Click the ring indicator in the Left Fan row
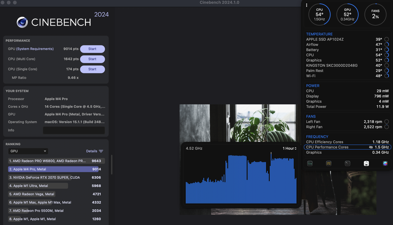393x225 pixels. [x=387, y=122]
